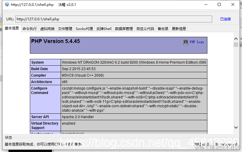Click the URL input field
242x152 pixels.
[114, 19]
